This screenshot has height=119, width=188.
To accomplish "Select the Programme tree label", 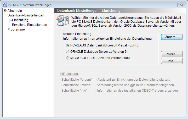I will click(16, 29).
